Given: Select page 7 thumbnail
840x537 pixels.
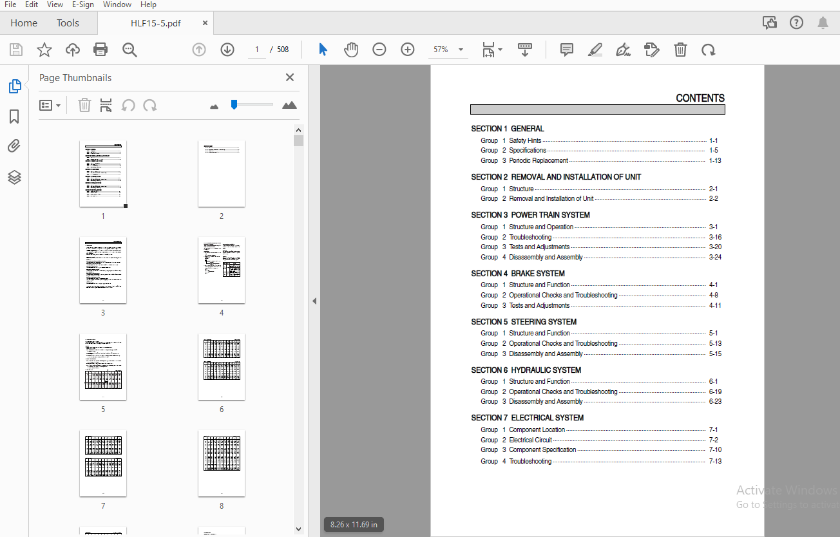Looking at the screenshot, I should (103, 463).
